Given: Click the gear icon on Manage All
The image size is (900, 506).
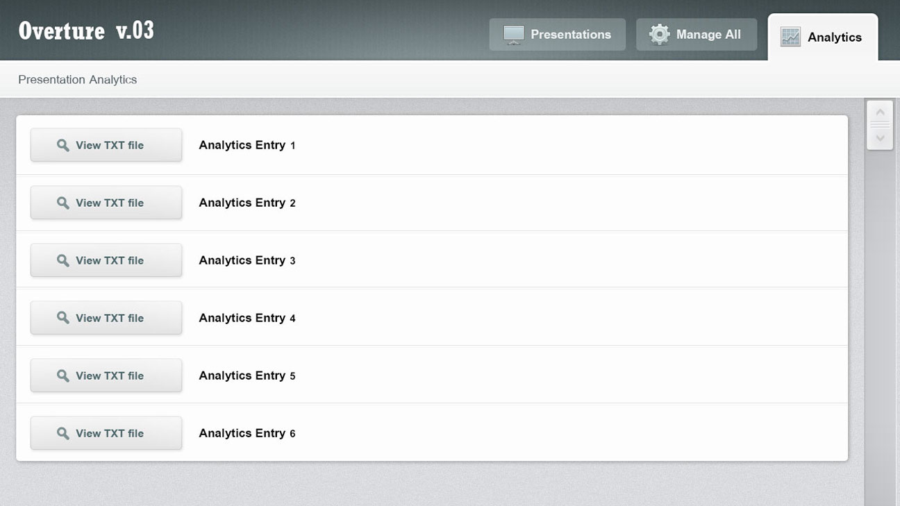Looking at the screenshot, I should 659,35.
